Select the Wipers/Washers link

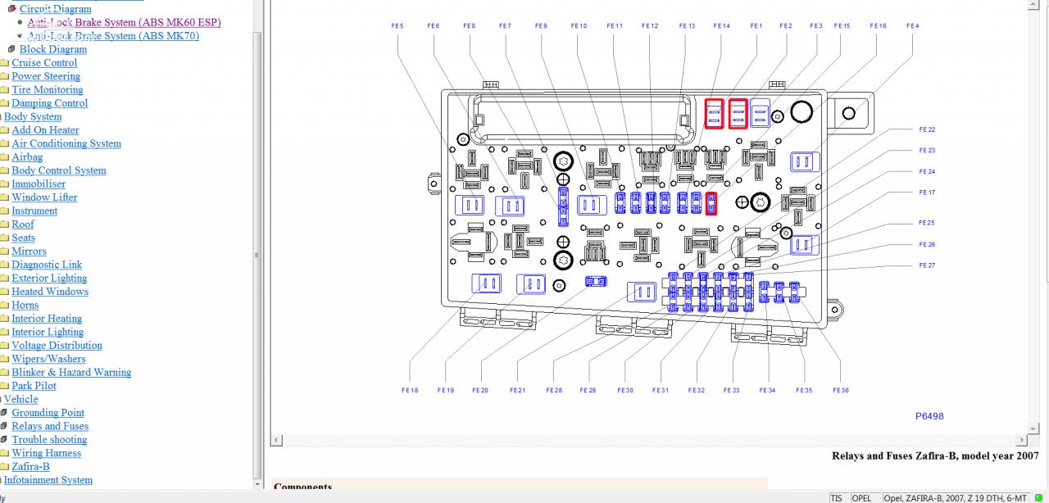(x=48, y=359)
